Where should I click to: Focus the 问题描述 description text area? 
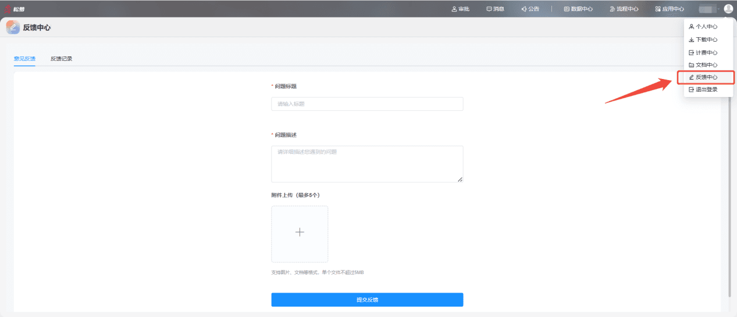367,164
